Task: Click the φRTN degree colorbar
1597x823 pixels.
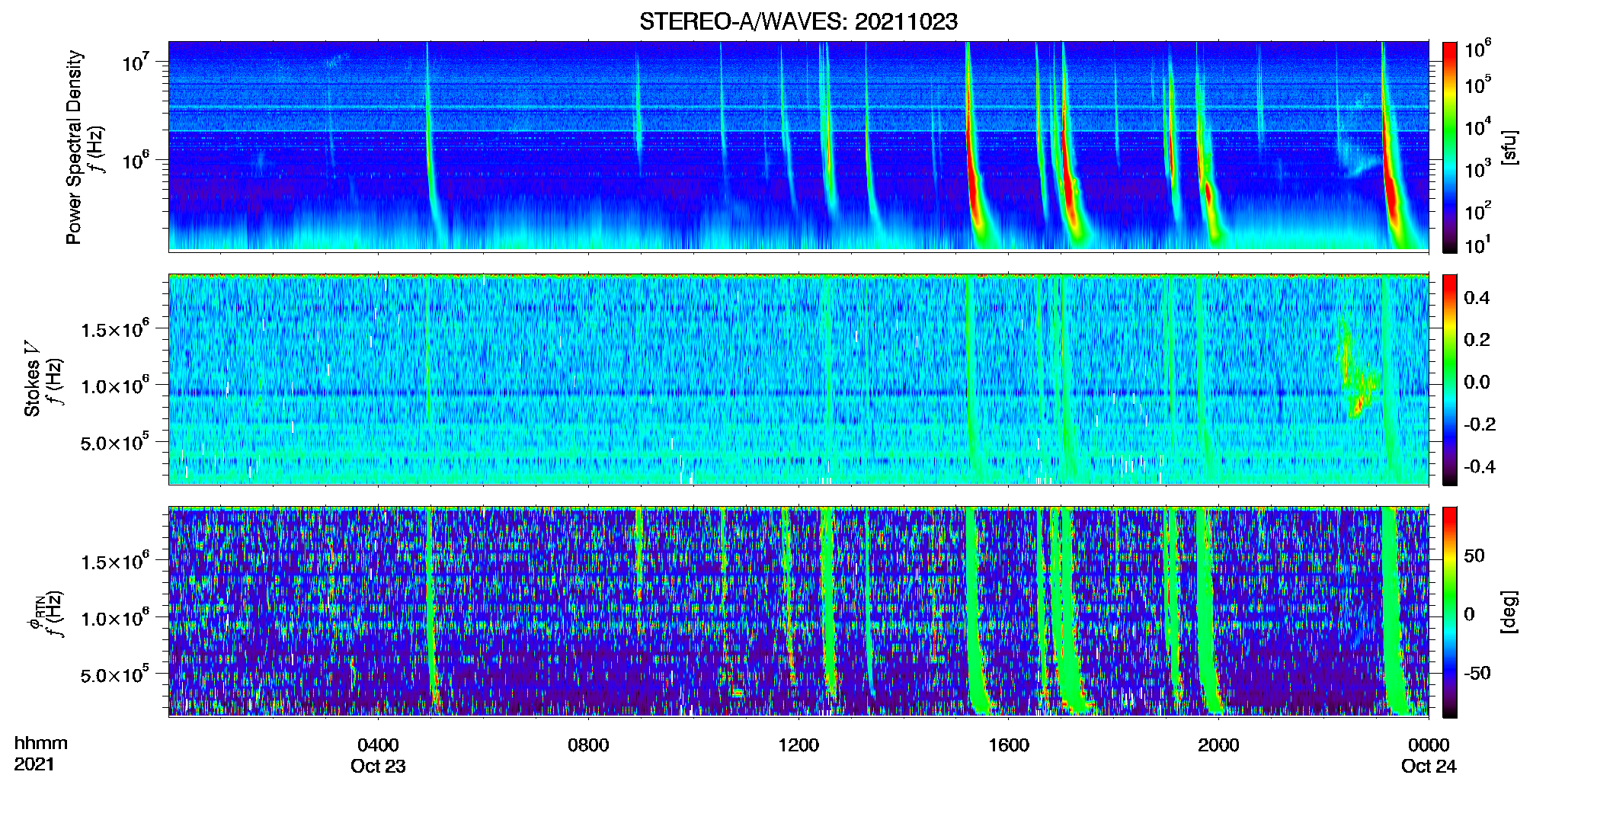Action: pyautogui.click(x=1450, y=612)
